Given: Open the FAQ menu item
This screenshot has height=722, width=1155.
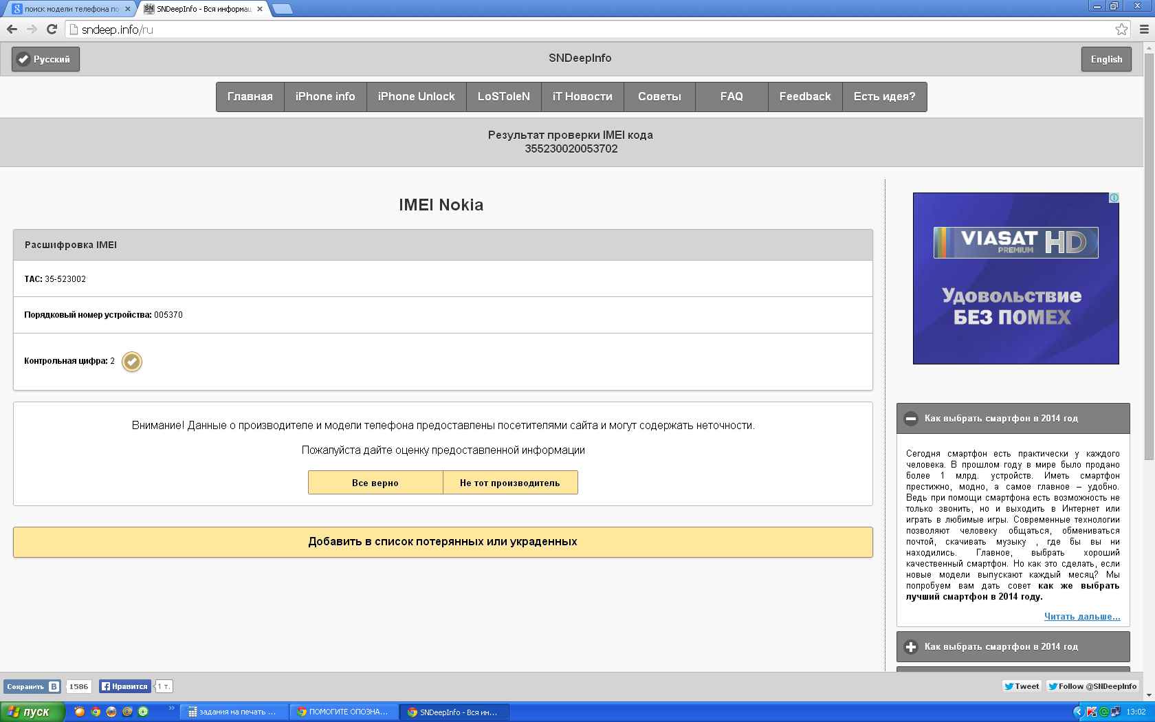Looking at the screenshot, I should pyautogui.click(x=731, y=96).
